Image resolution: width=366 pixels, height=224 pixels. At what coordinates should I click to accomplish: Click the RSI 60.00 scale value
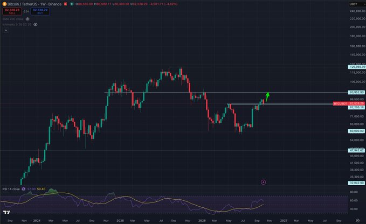(x=354, y=200)
